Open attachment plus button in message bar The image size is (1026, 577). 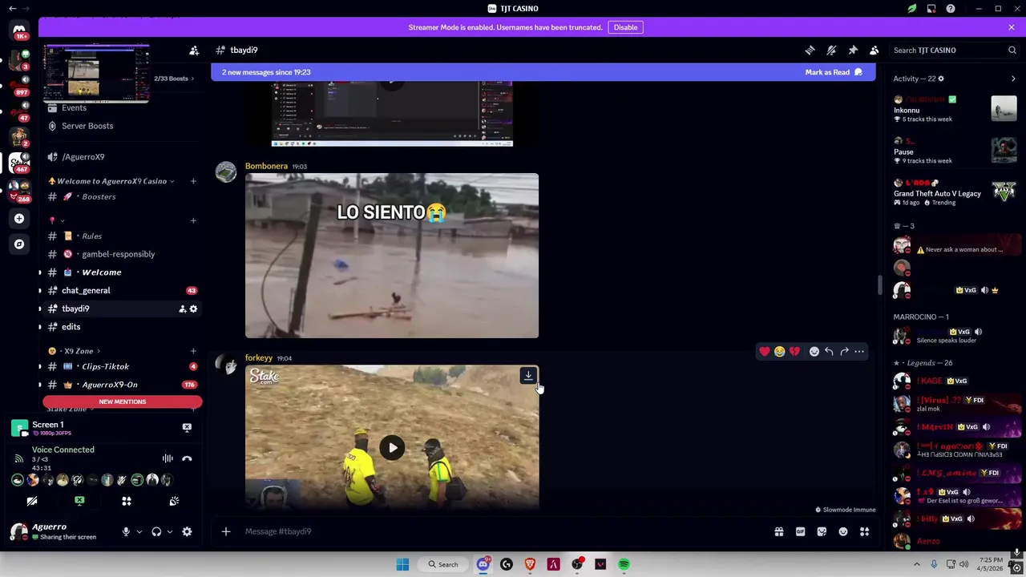[226, 531]
